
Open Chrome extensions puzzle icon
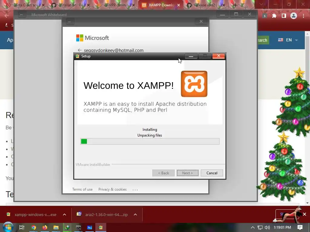coord(274,16)
